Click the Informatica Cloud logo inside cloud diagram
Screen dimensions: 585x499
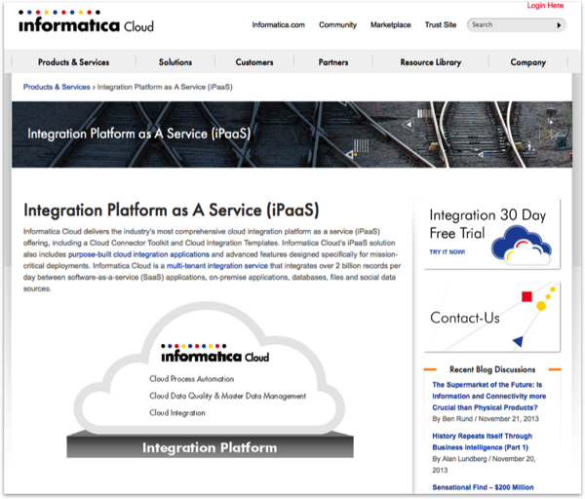pos(214,353)
